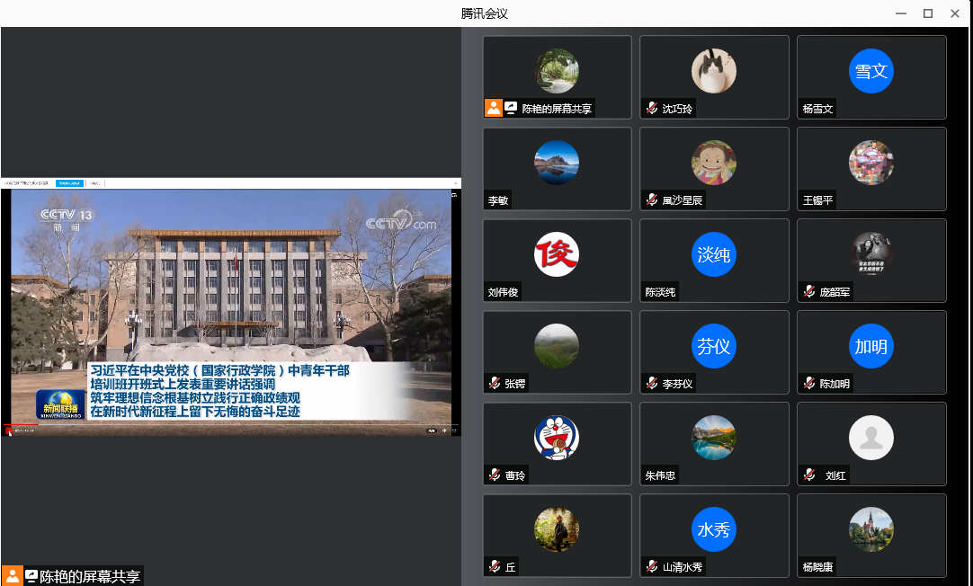Click 陈淡纯's blue 淡纯 avatar
The width and height of the screenshot is (973, 586).
pos(714,254)
